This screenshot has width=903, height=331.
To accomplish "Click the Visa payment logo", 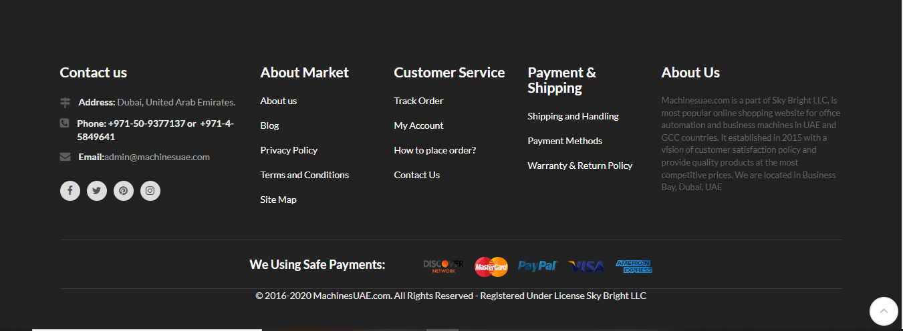I will tap(586, 266).
